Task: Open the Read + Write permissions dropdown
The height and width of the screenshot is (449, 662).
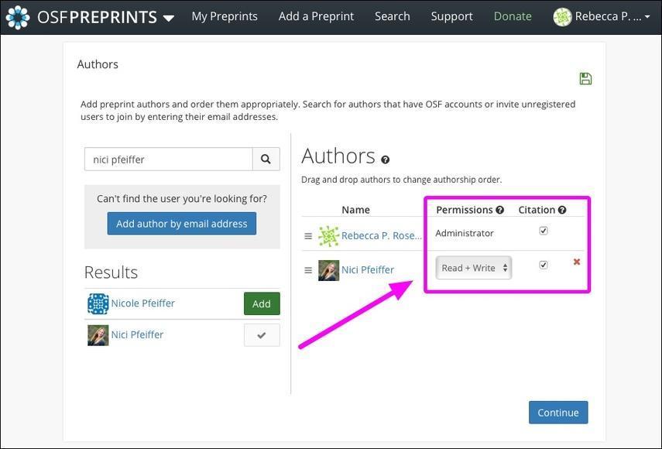Action: [x=474, y=268]
